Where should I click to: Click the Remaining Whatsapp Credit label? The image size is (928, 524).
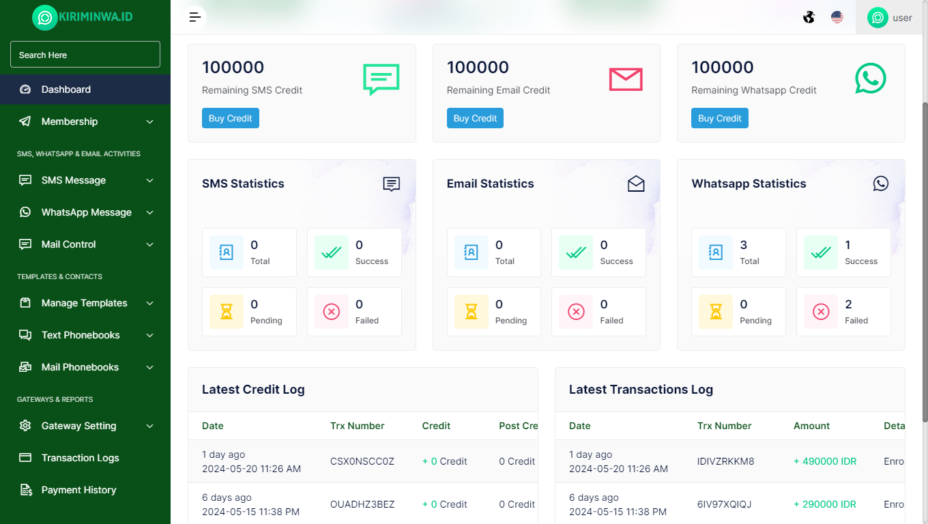[x=754, y=90]
